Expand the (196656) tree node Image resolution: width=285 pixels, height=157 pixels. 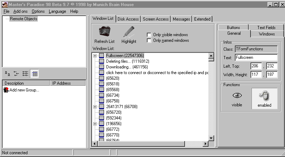[x=95, y=124]
